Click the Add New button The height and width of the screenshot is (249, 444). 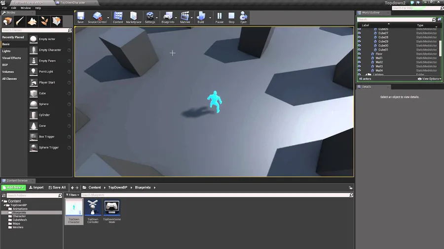coord(14,187)
